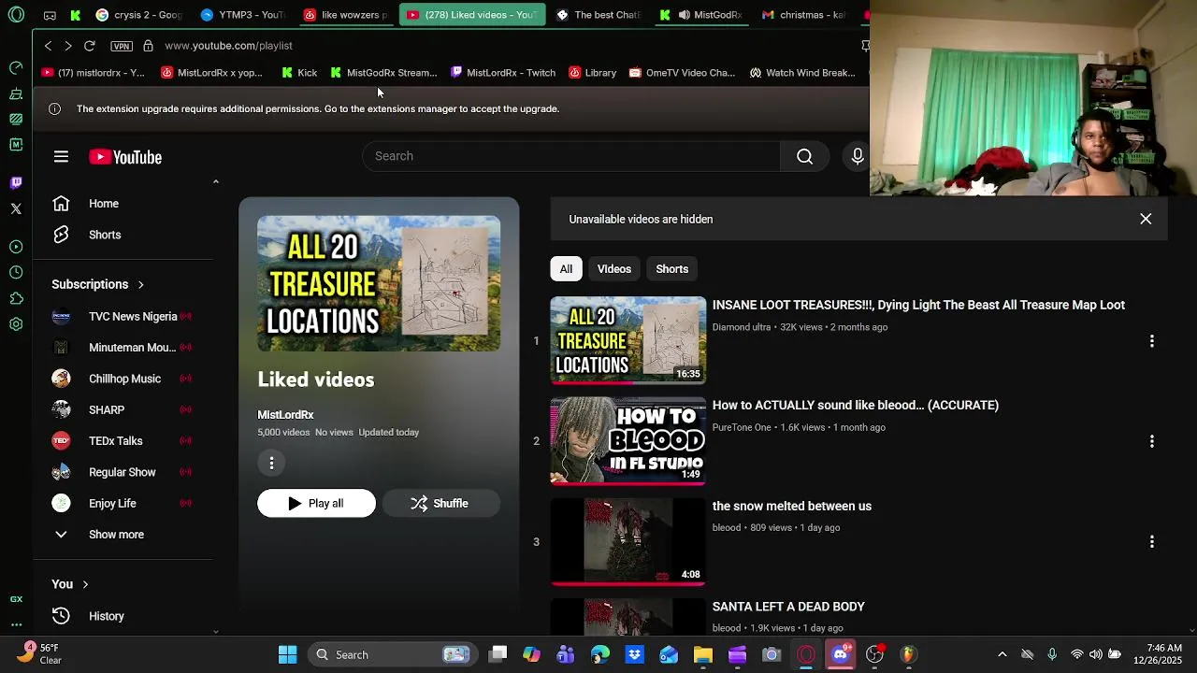
Task: Open the MistLordRx channel link
Action: click(x=285, y=415)
